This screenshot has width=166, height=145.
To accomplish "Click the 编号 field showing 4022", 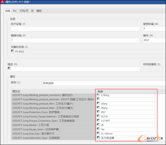I will point(154,40).
